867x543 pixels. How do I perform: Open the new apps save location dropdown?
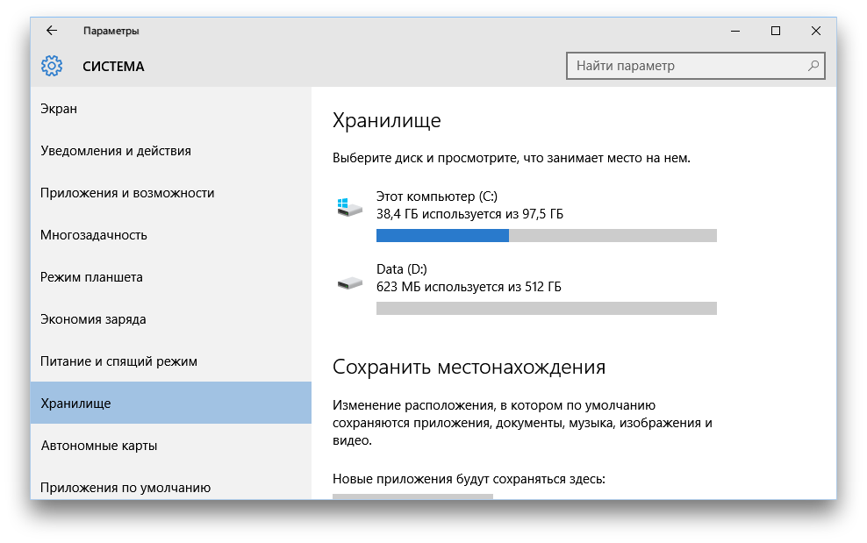click(412, 496)
